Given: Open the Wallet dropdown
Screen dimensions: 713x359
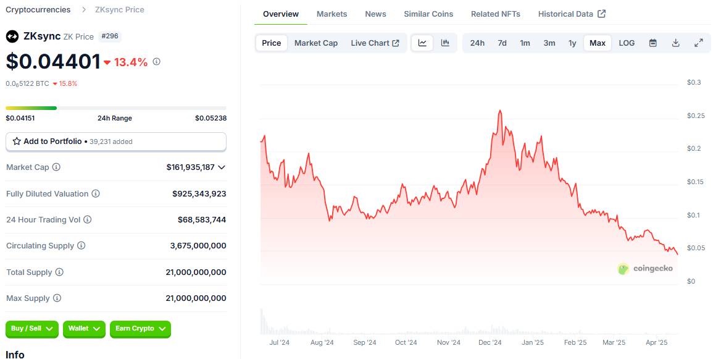Looking at the screenshot, I should point(84,329).
